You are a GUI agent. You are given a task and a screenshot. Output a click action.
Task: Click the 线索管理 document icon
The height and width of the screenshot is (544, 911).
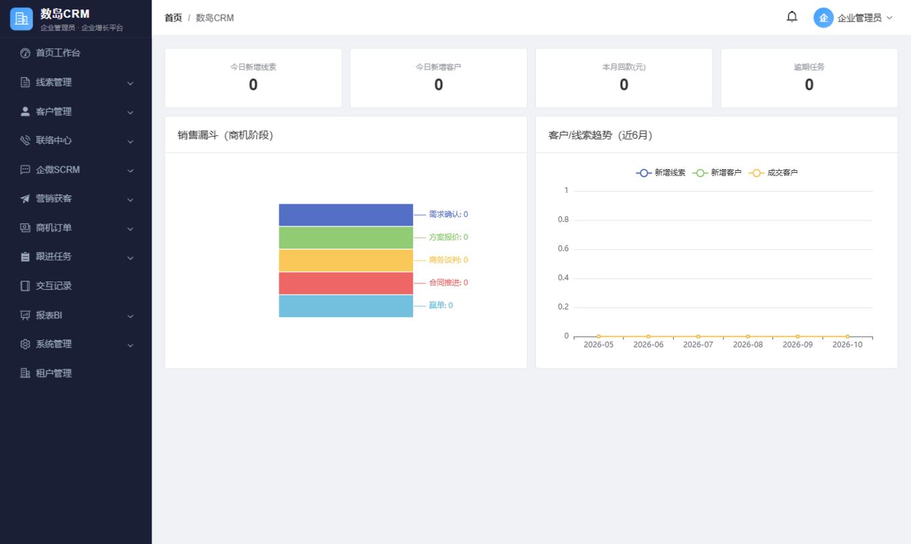click(x=25, y=82)
